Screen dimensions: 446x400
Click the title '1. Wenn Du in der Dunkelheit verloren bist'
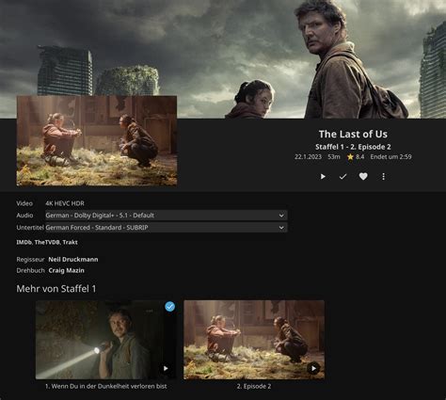click(x=106, y=386)
